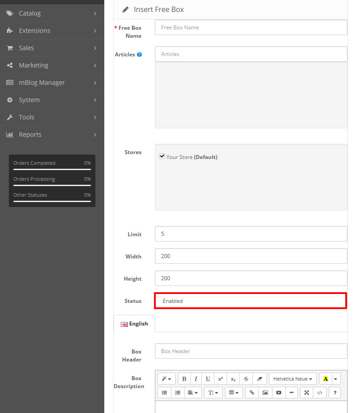Insert a video in the editor
The image size is (355, 413).
pos(279,393)
